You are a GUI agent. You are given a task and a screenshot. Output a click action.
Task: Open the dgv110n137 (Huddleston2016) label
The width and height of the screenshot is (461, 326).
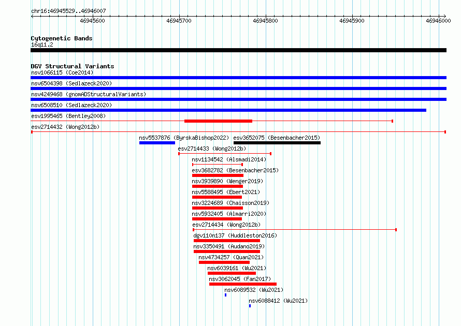point(235,235)
